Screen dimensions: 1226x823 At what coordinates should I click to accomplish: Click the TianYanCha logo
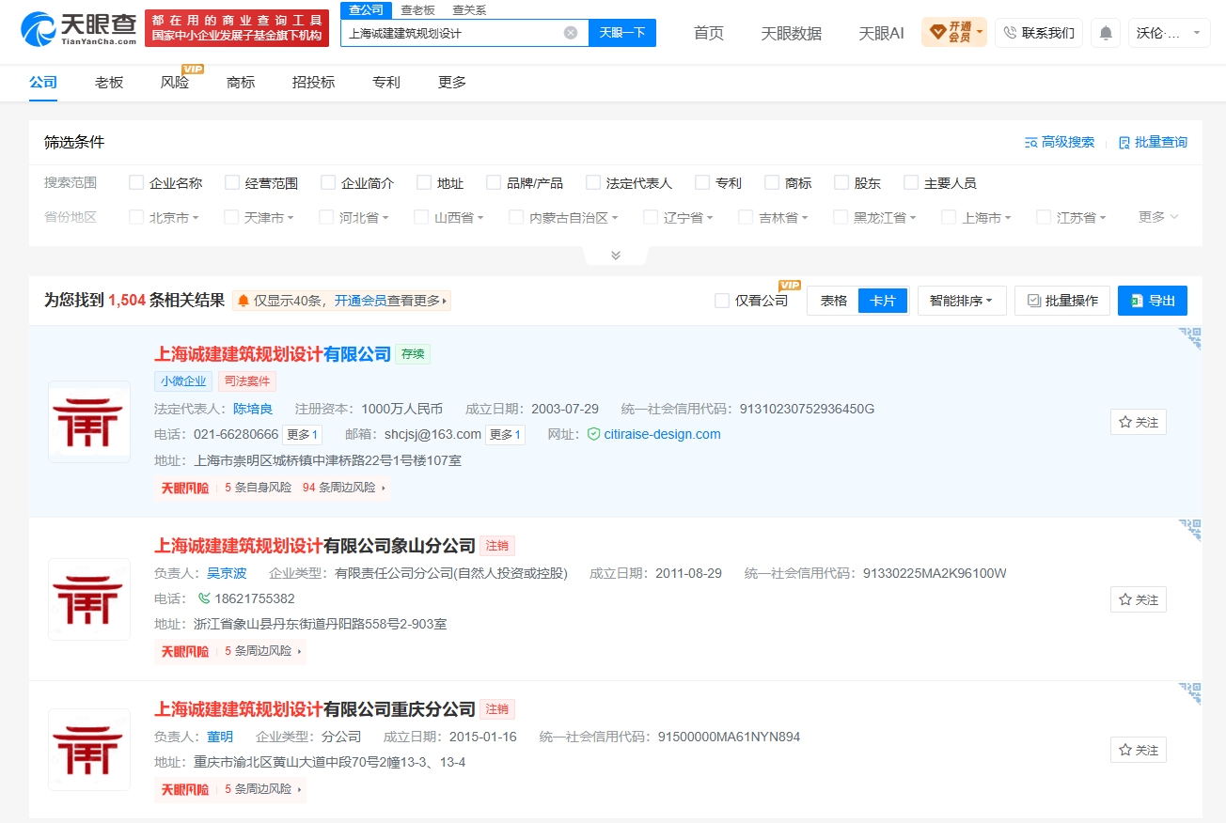coord(78,28)
